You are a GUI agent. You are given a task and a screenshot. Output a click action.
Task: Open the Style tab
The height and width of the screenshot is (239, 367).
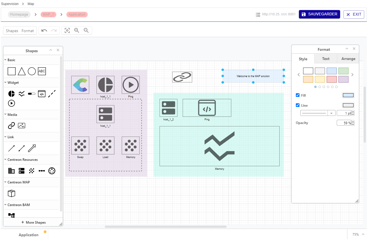303,59
